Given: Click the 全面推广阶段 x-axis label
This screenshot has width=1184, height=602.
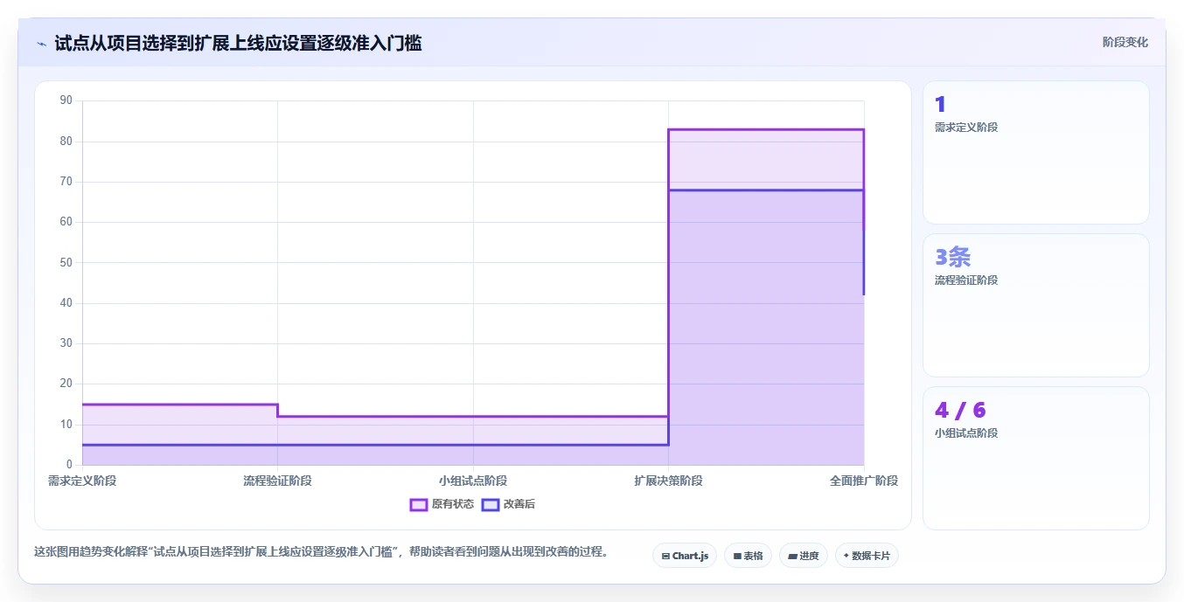Looking at the screenshot, I should click(864, 481).
